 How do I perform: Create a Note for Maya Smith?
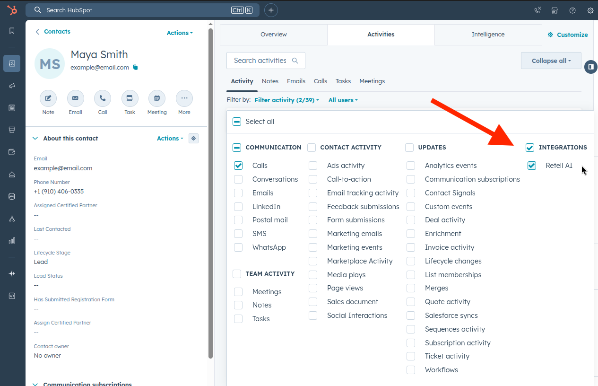click(x=48, y=98)
